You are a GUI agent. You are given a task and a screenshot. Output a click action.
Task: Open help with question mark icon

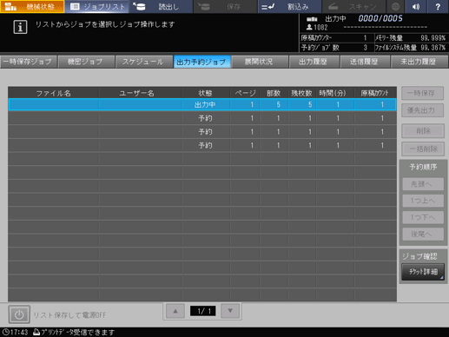pyautogui.click(x=438, y=6)
